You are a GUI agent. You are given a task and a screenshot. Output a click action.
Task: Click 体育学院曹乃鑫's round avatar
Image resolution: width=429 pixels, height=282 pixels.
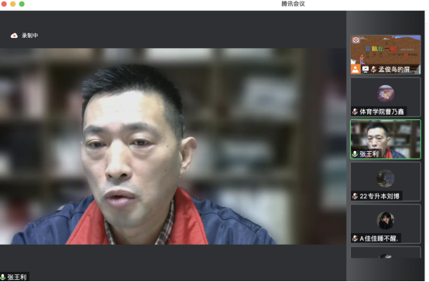click(386, 94)
